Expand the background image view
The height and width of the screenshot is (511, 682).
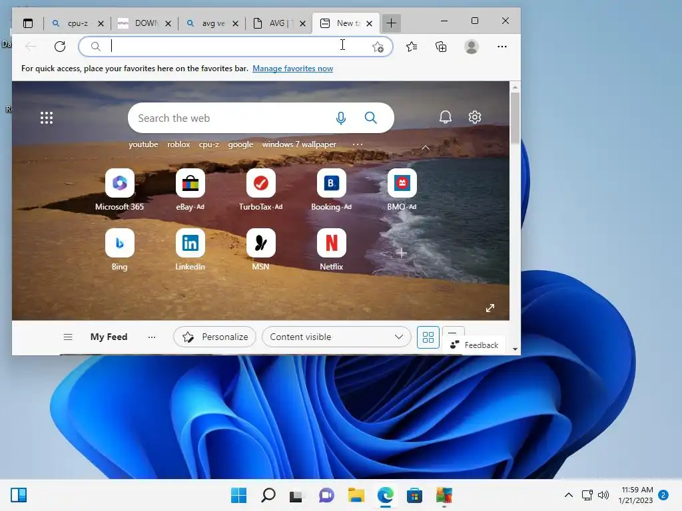point(490,308)
